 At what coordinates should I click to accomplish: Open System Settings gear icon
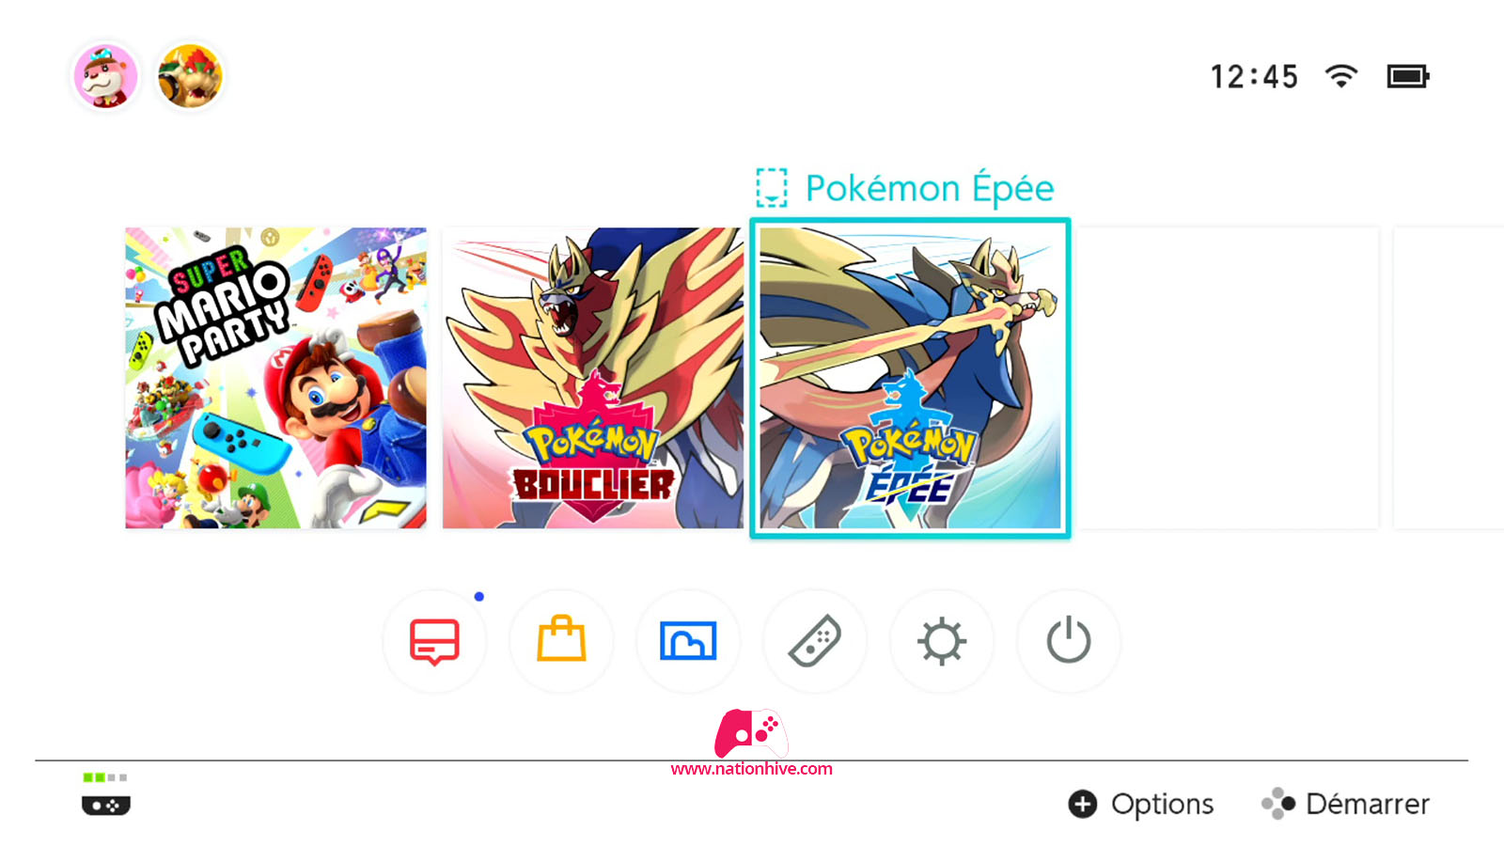pos(942,642)
